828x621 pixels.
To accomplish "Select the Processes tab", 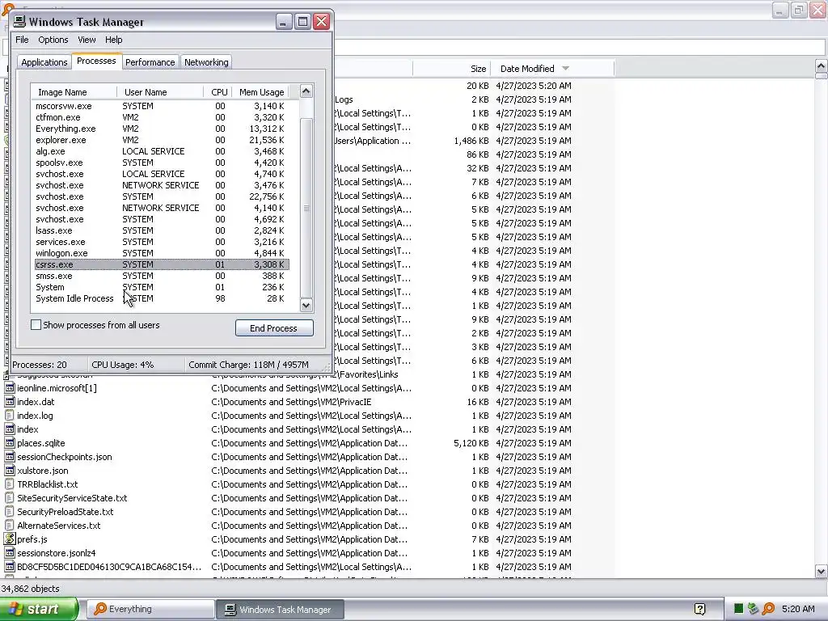I will 96,61.
